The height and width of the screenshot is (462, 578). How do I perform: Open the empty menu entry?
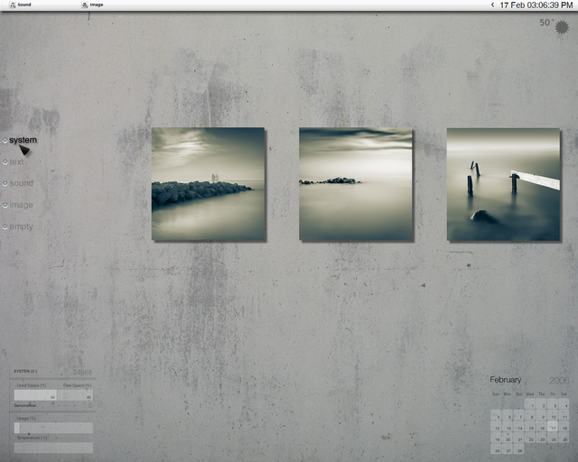pos(21,226)
